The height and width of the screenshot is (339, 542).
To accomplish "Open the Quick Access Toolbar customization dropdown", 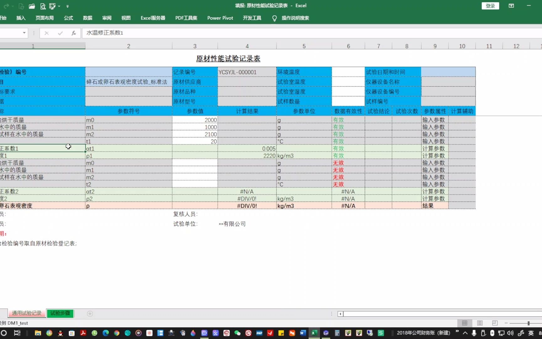I will pos(68,6).
